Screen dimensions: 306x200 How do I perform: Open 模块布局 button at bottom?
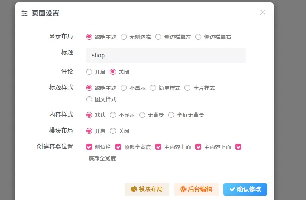click(147, 189)
